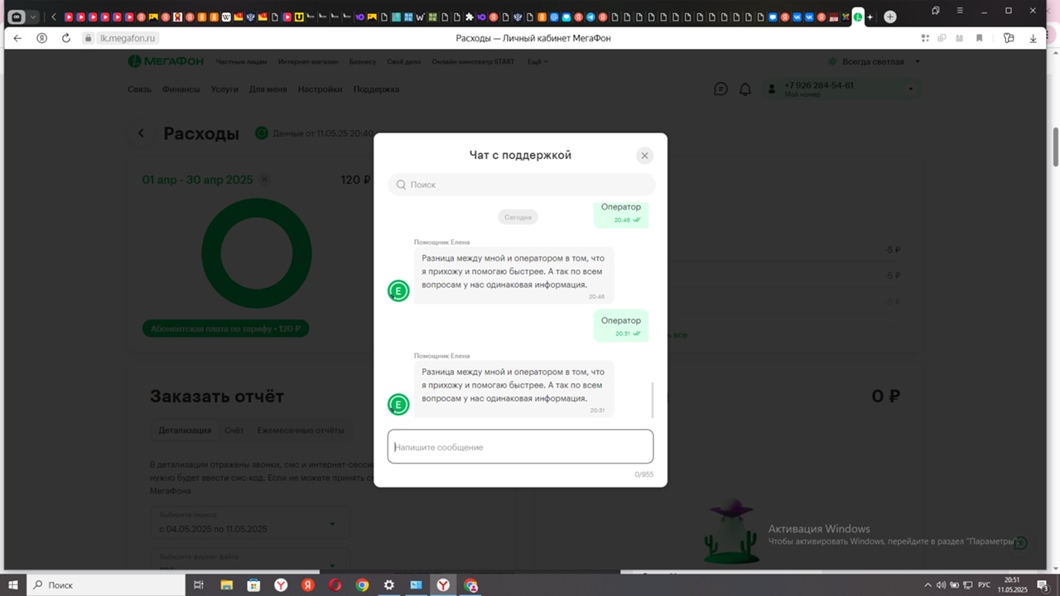Open the Настройки menu
Viewport: 1060px width, 596px height.
point(320,89)
